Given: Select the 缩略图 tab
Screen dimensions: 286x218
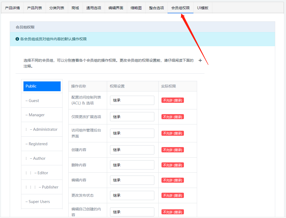Looking at the screenshot, I should coord(136,8).
